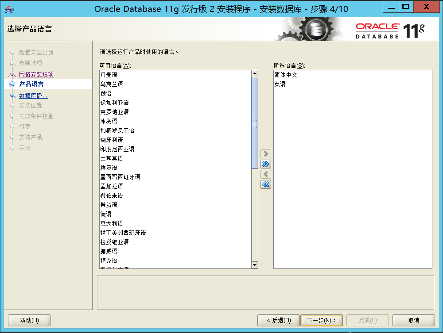Maximize the Oracle installer window

point(406,7)
